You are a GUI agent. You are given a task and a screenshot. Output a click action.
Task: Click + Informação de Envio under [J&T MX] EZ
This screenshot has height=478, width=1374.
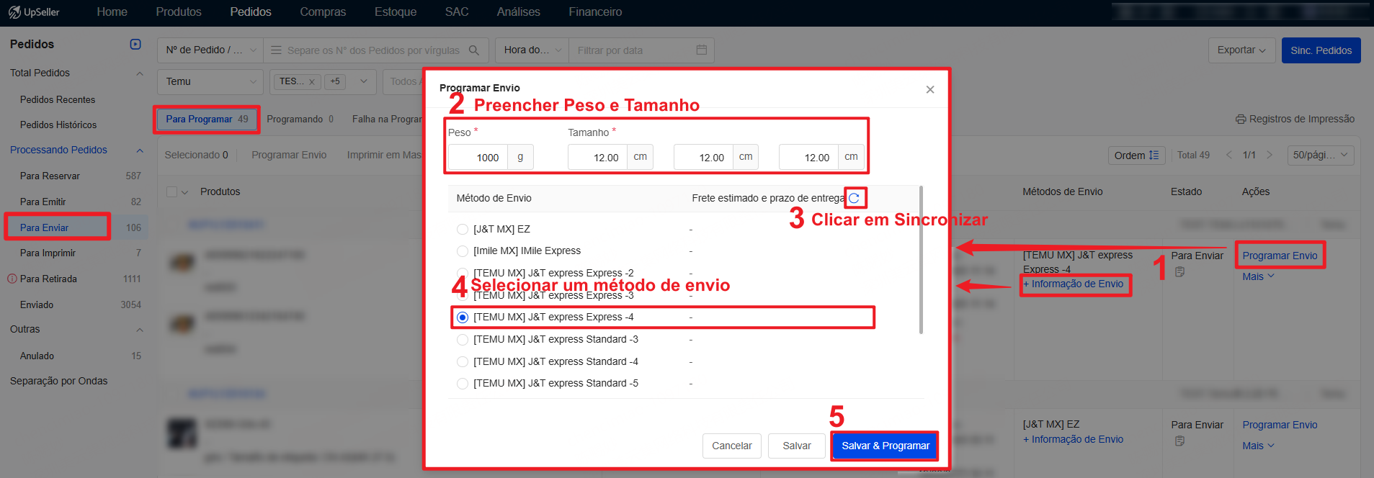point(1074,440)
